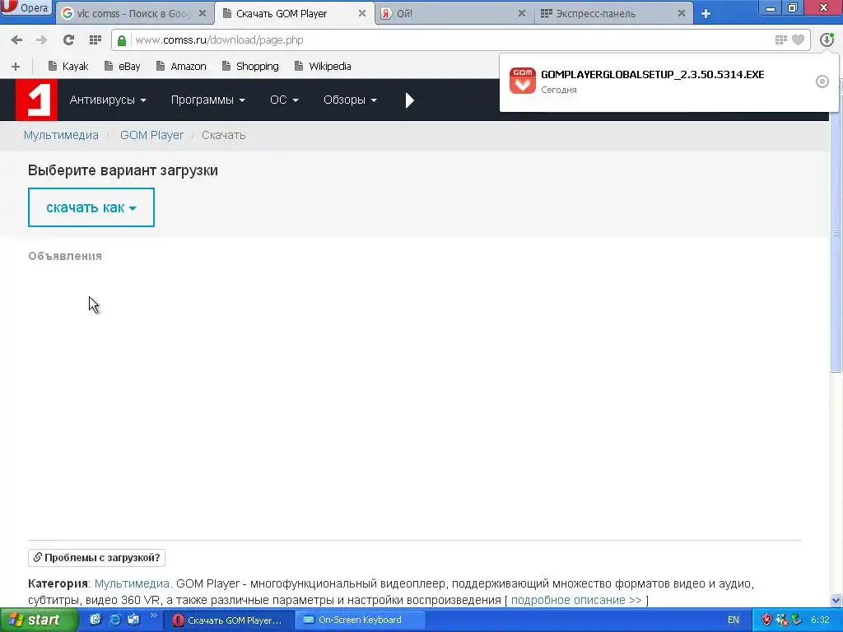This screenshot has width=843, height=632.
Task: Open the 'скачать как' download dropdown
Action: pyautogui.click(x=91, y=207)
